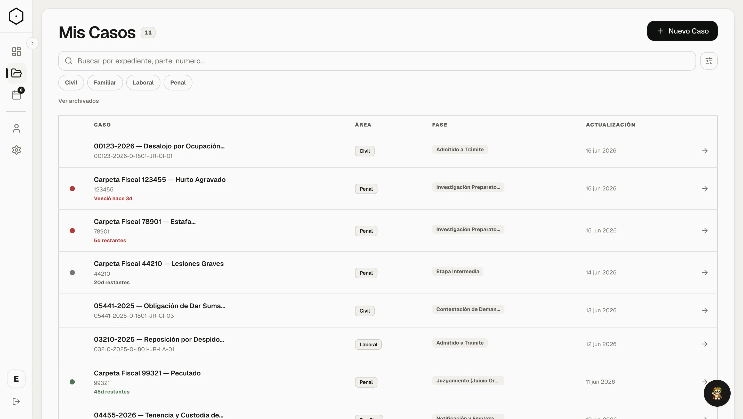Open arrow for Carpeta Fiscal 44210 row
743x419 pixels.
[x=705, y=273]
